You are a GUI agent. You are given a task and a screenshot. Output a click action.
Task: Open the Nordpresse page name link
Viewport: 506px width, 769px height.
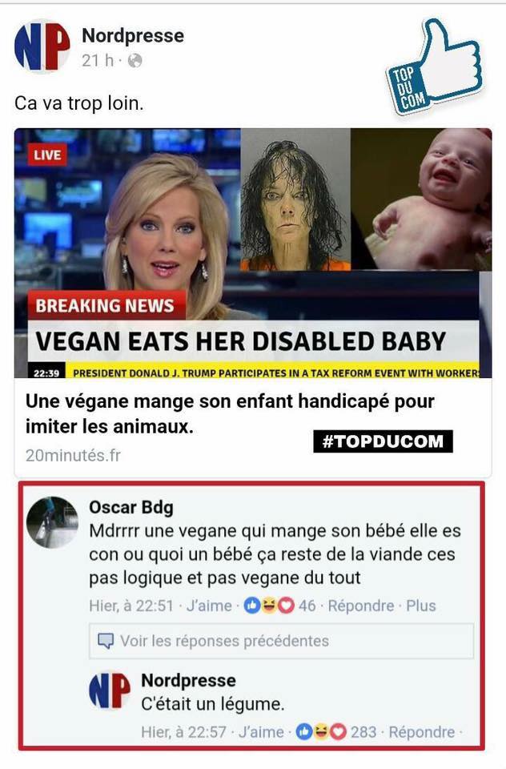tap(133, 35)
